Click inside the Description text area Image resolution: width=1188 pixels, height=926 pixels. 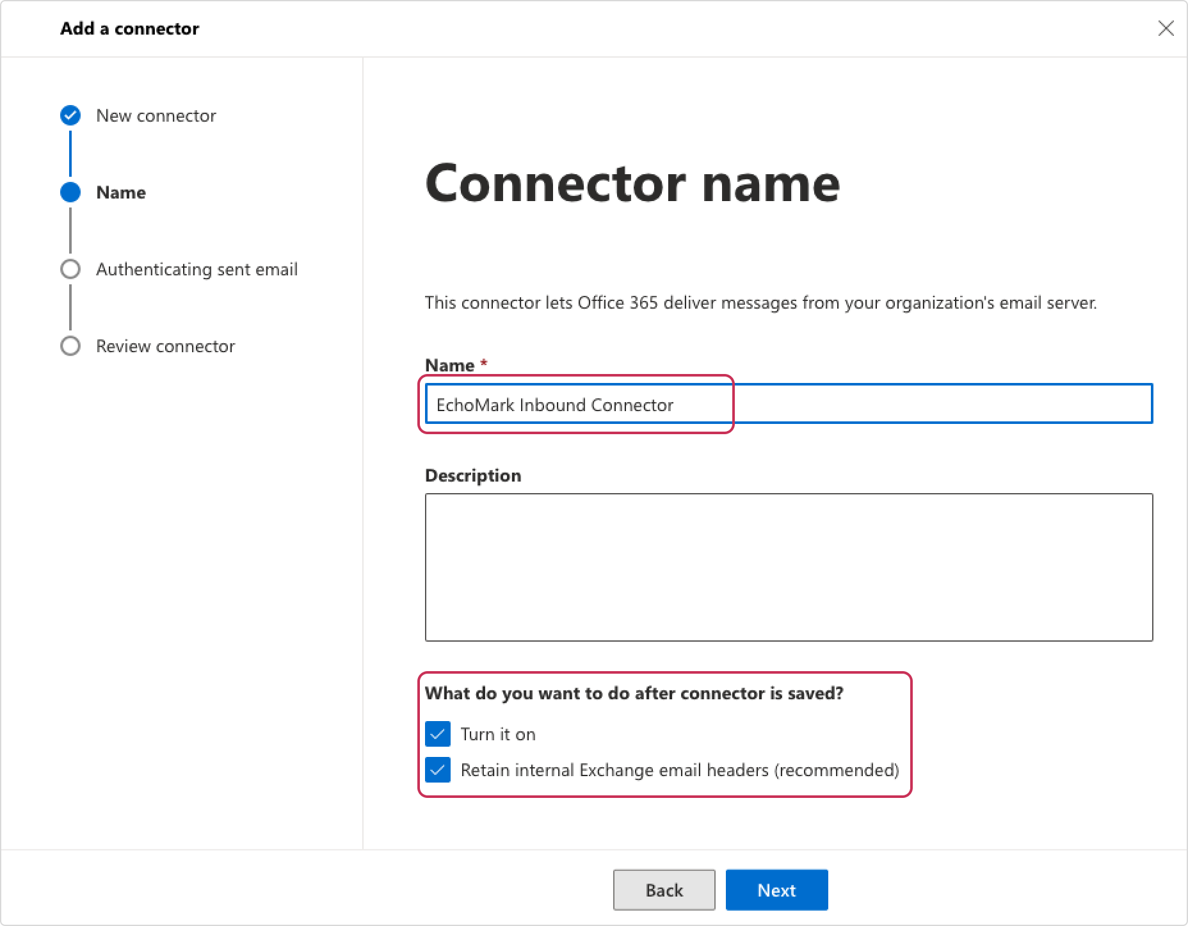pyautogui.click(x=789, y=567)
